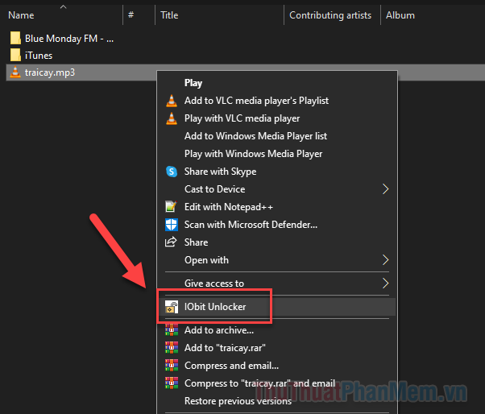Viewport: 485px width, 414px height.
Task: Click the Blue Monday FM folder icon
Action: pos(15,39)
